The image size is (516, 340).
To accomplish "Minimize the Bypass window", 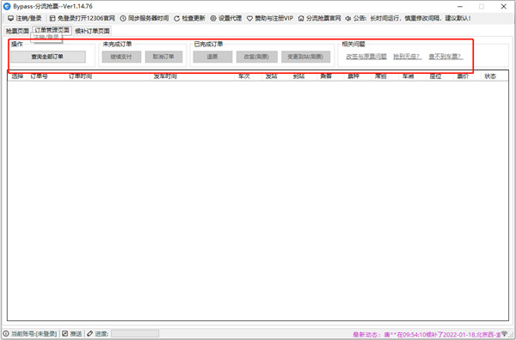I will click(459, 6).
